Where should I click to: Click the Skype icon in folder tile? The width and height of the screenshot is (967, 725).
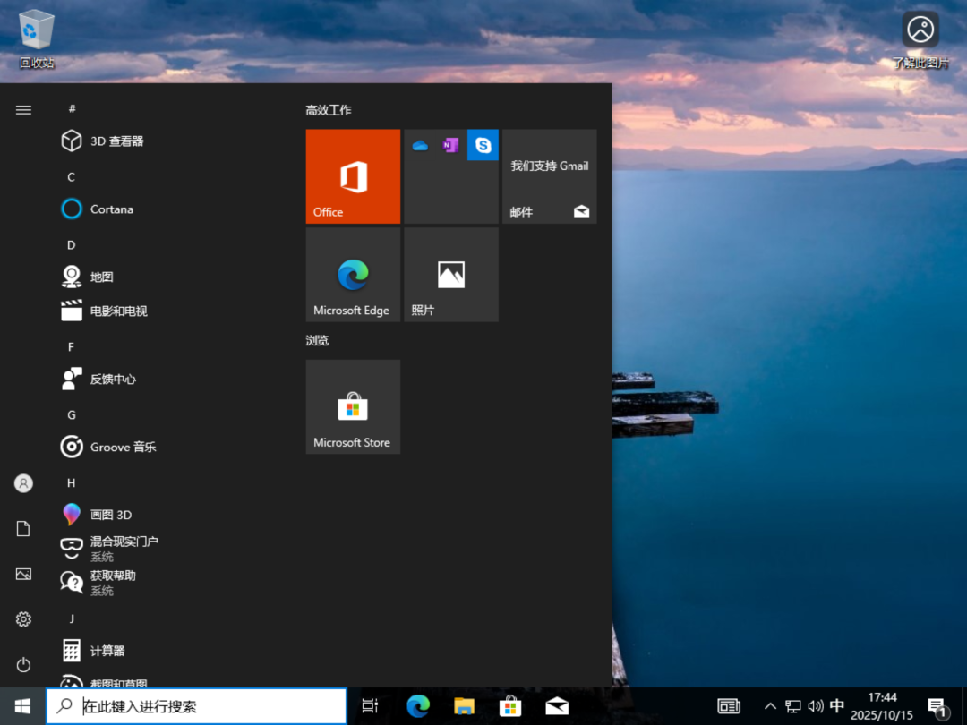tap(483, 145)
